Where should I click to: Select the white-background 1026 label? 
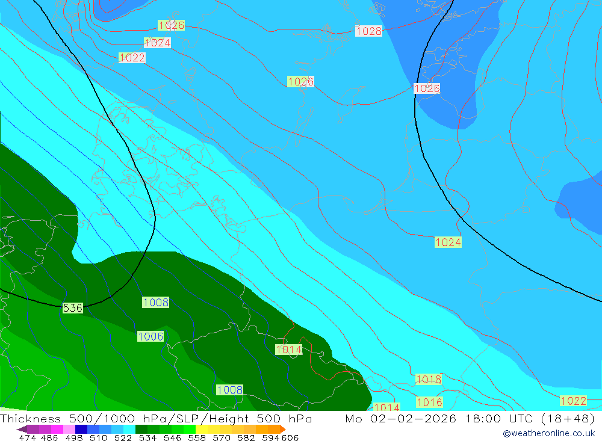tap(427, 88)
